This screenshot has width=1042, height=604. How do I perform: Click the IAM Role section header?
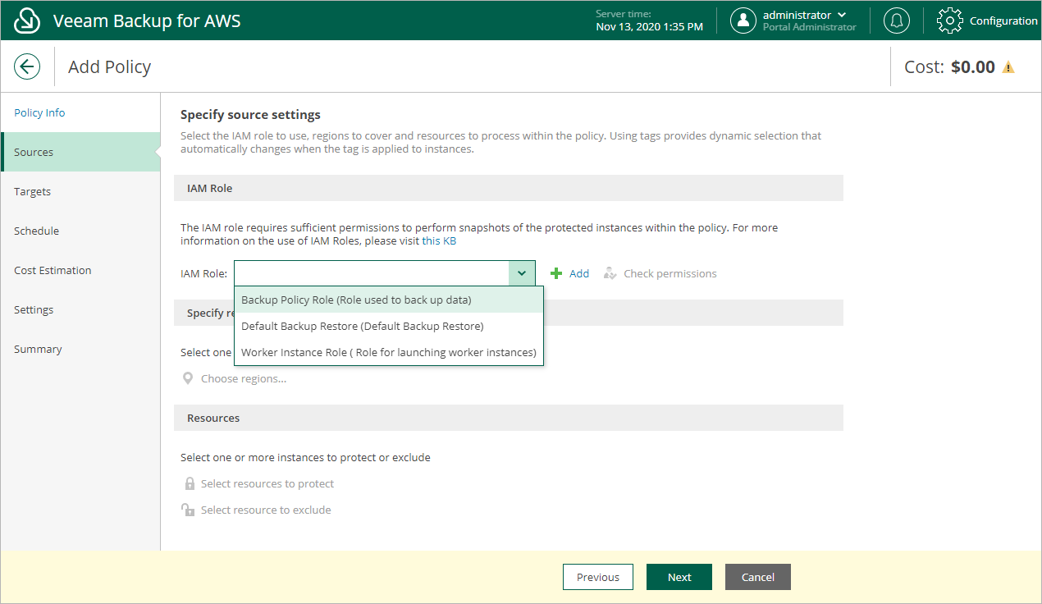click(x=509, y=188)
